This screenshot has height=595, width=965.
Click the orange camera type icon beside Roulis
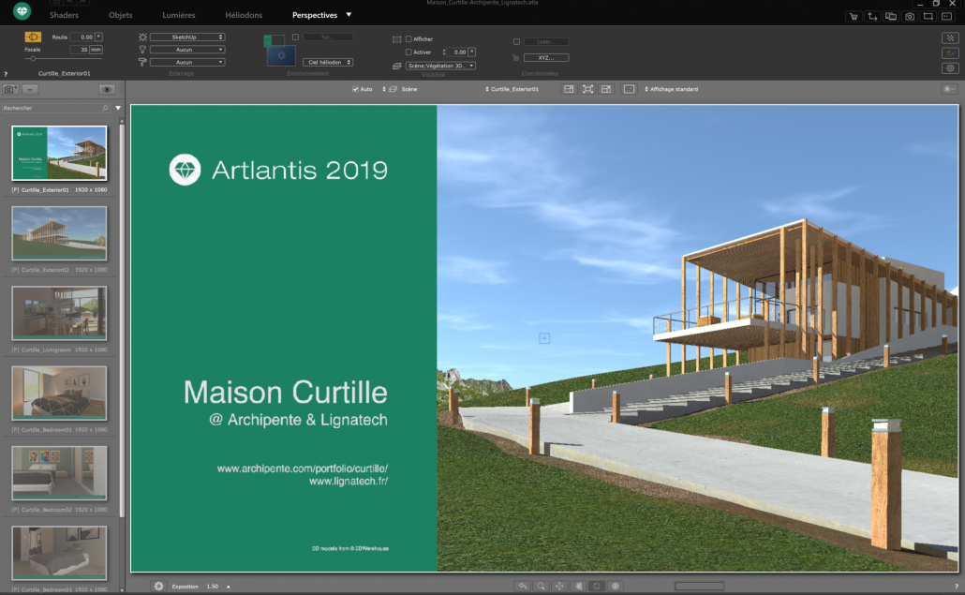pyautogui.click(x=33, y=37)
